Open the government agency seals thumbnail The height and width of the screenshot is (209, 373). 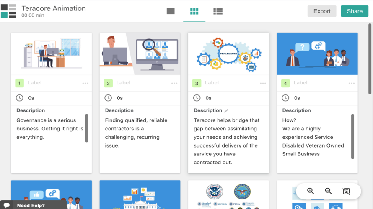(228, 194)
